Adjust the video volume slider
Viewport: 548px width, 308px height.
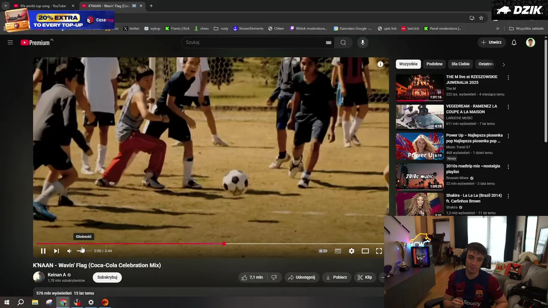84,251
